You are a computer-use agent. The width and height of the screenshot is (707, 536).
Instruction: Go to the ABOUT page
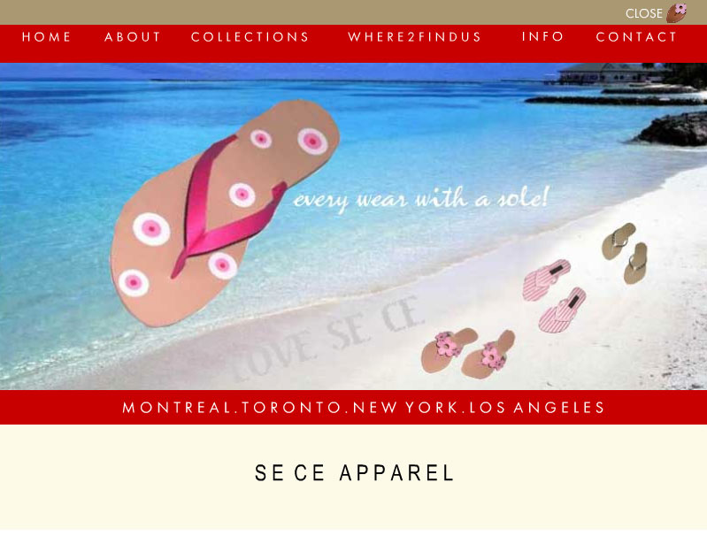coord(132,36)
